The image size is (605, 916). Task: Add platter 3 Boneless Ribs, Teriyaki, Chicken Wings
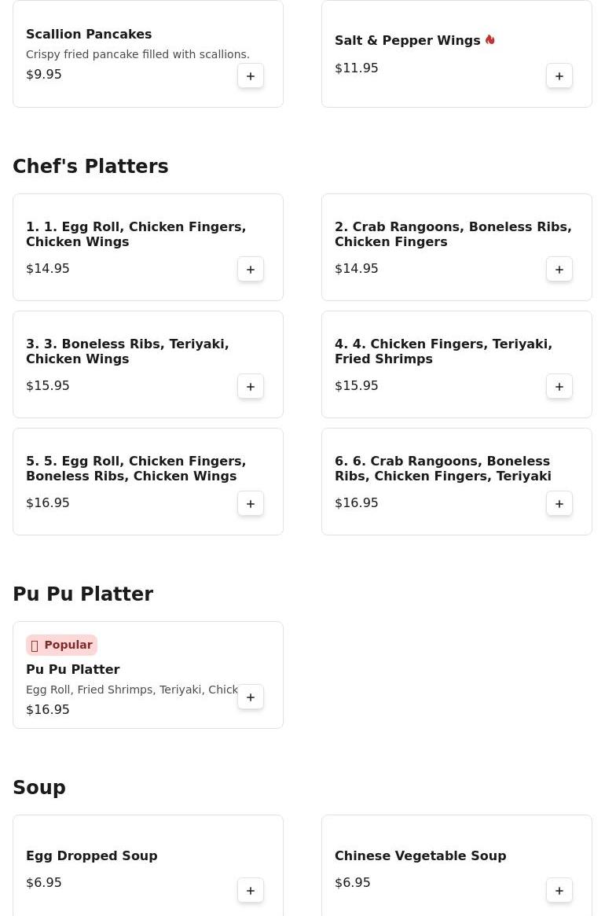coord(251,387)
